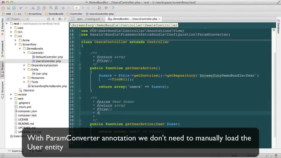
Task: Click the Save All disk icon
Action: tap(9, 8)
